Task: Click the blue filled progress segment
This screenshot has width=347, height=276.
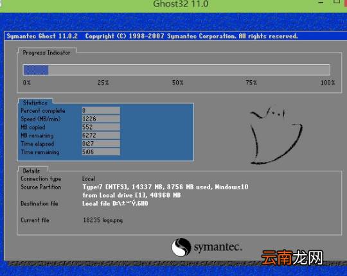Action: (36, 70)
